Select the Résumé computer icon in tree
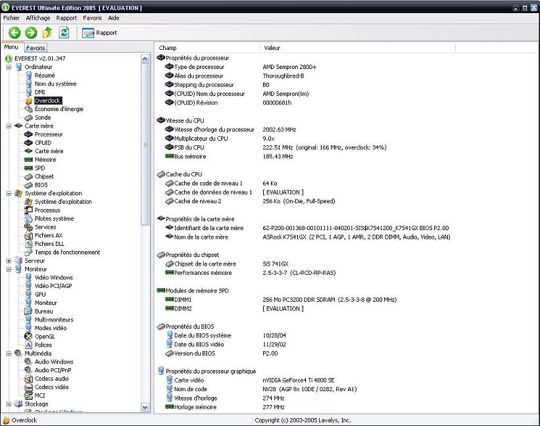The height and width of the screenshot is (426, 540). [x=29, y=76]
